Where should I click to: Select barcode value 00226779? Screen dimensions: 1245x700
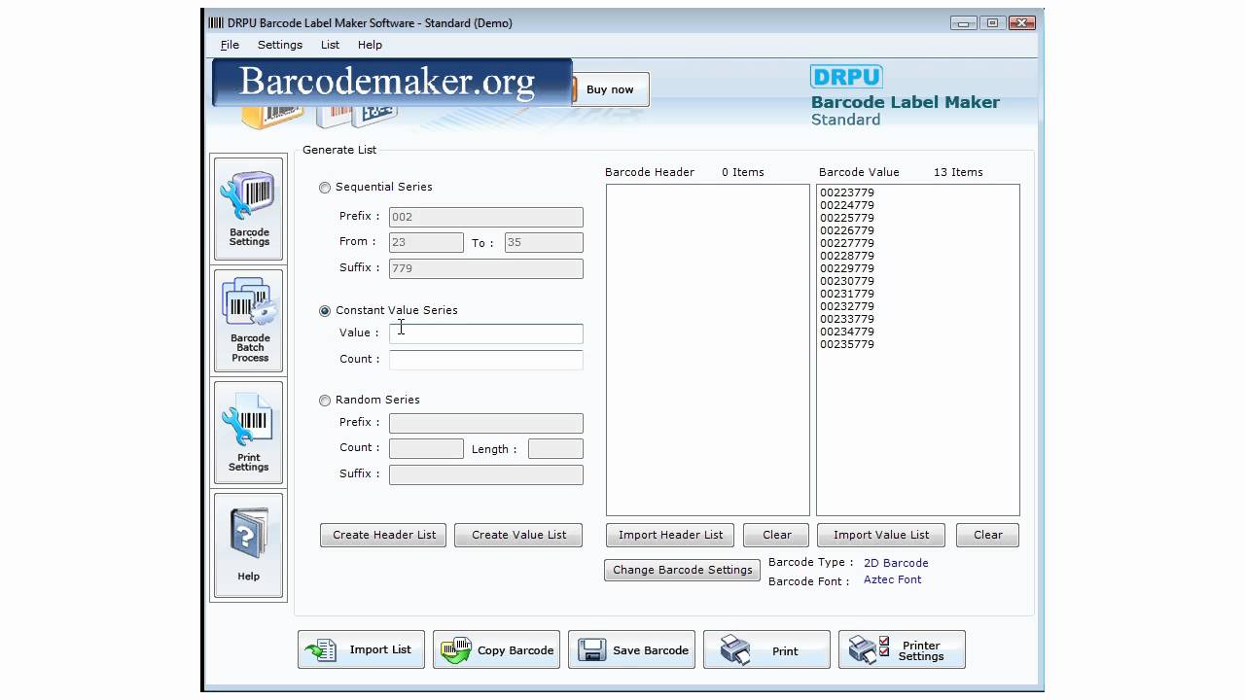847,230
